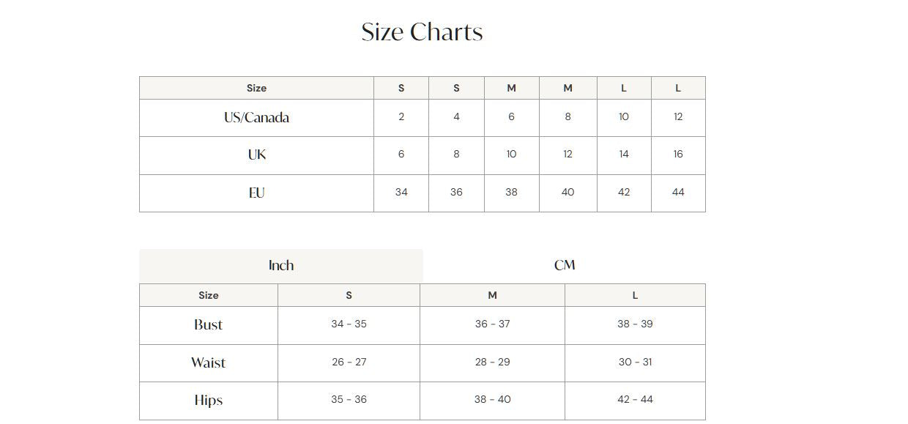This screenshot has width=908, height=424.
Task: Switch to the CM tab
Action: 565,266
